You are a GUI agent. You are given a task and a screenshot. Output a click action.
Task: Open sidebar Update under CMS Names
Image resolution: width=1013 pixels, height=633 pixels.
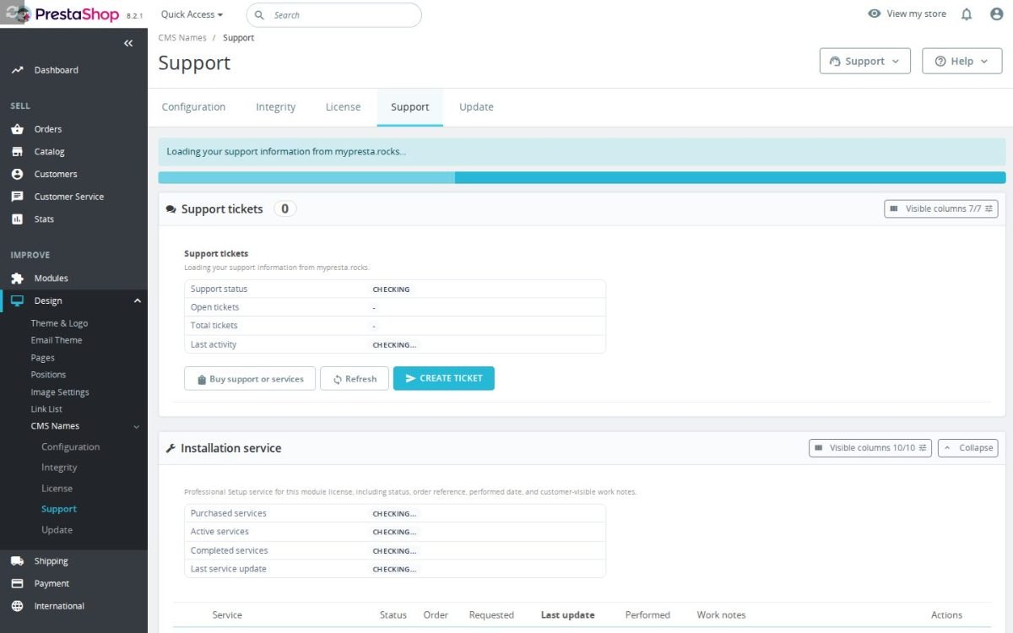click(57, 530)
